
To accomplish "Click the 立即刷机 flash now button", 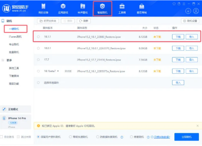I will 187,137.
